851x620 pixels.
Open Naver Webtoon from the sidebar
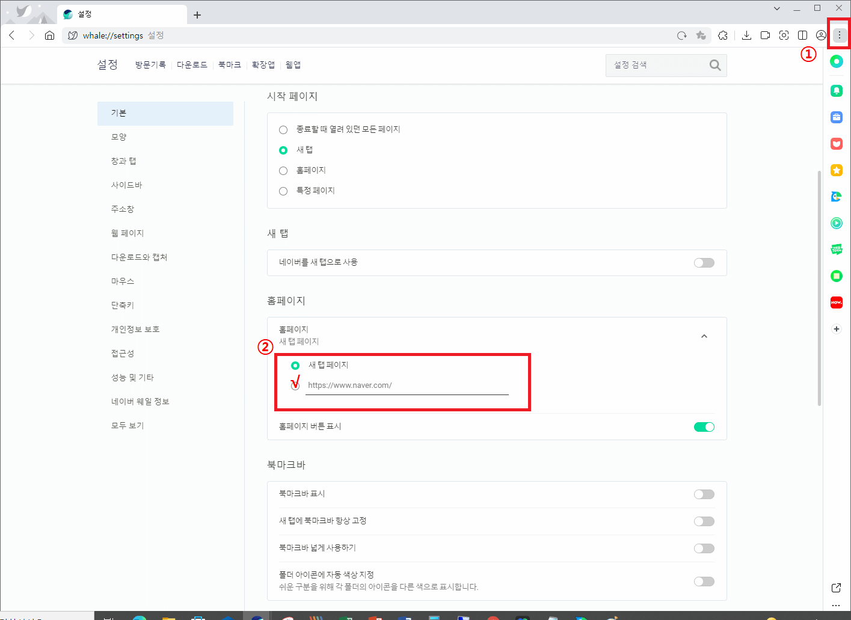point(836,249)
